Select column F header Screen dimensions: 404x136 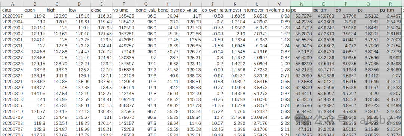point(124,4)
